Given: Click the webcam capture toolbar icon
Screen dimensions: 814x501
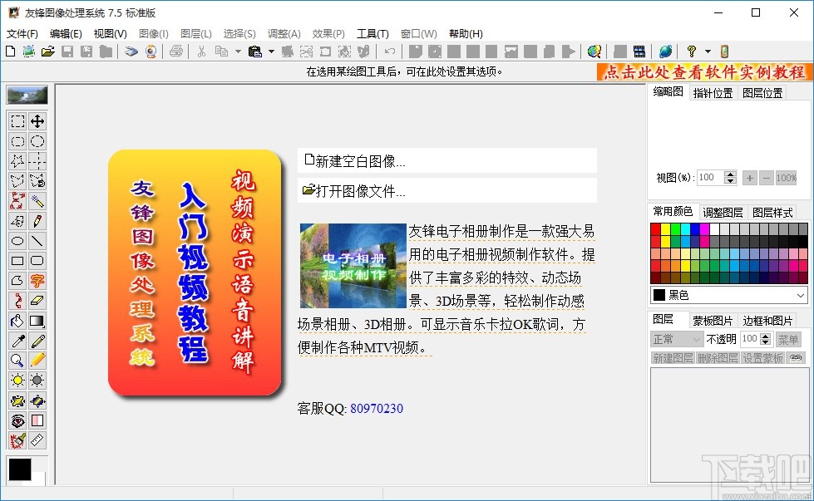Looking at the screenshot, I should tap(151, 52).
